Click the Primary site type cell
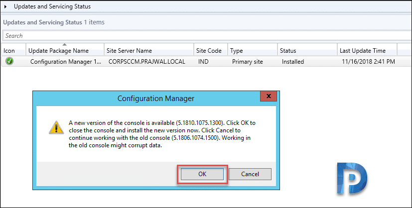412x208 pixels. [x=248, y=62]
